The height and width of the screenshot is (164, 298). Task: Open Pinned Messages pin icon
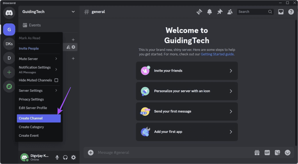[220, 12]
